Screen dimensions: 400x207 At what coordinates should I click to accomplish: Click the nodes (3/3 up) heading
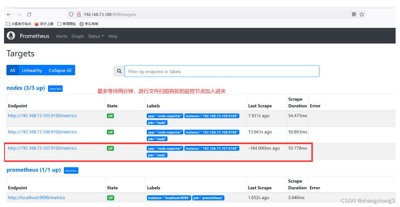coord(26,88)
